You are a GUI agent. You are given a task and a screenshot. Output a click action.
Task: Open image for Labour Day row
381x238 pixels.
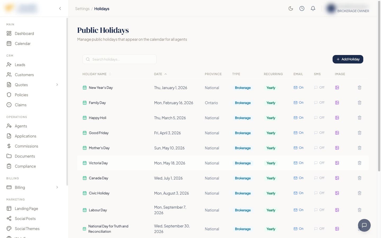point(337,210)
